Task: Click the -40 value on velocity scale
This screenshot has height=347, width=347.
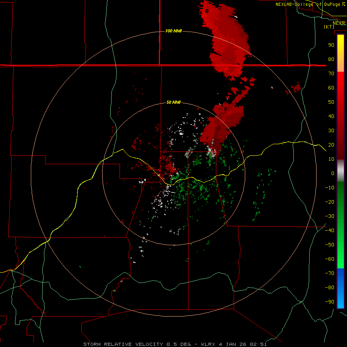Action: tap(330, 231)
